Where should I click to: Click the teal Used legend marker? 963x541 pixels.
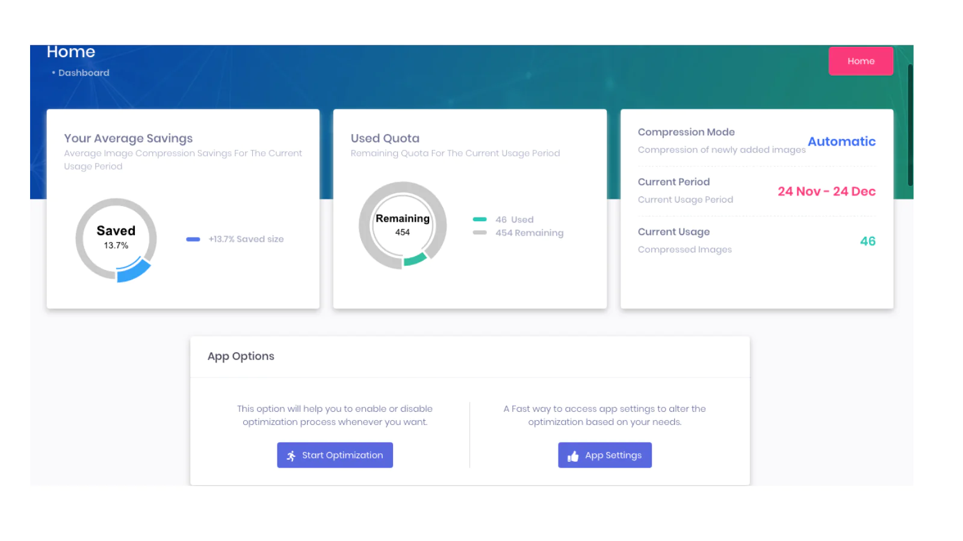coord(480,219)
